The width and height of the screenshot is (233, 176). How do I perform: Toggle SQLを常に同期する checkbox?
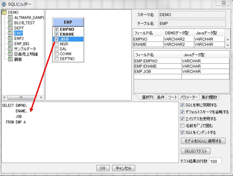click(x=182, y=105)
